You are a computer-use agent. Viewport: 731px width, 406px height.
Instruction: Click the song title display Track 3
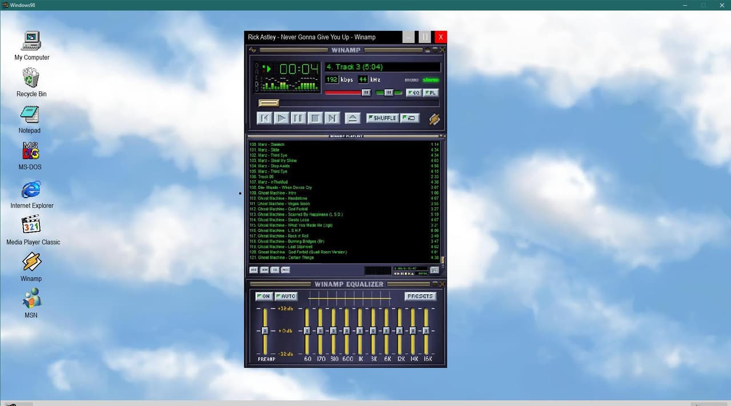coord(383,67)
